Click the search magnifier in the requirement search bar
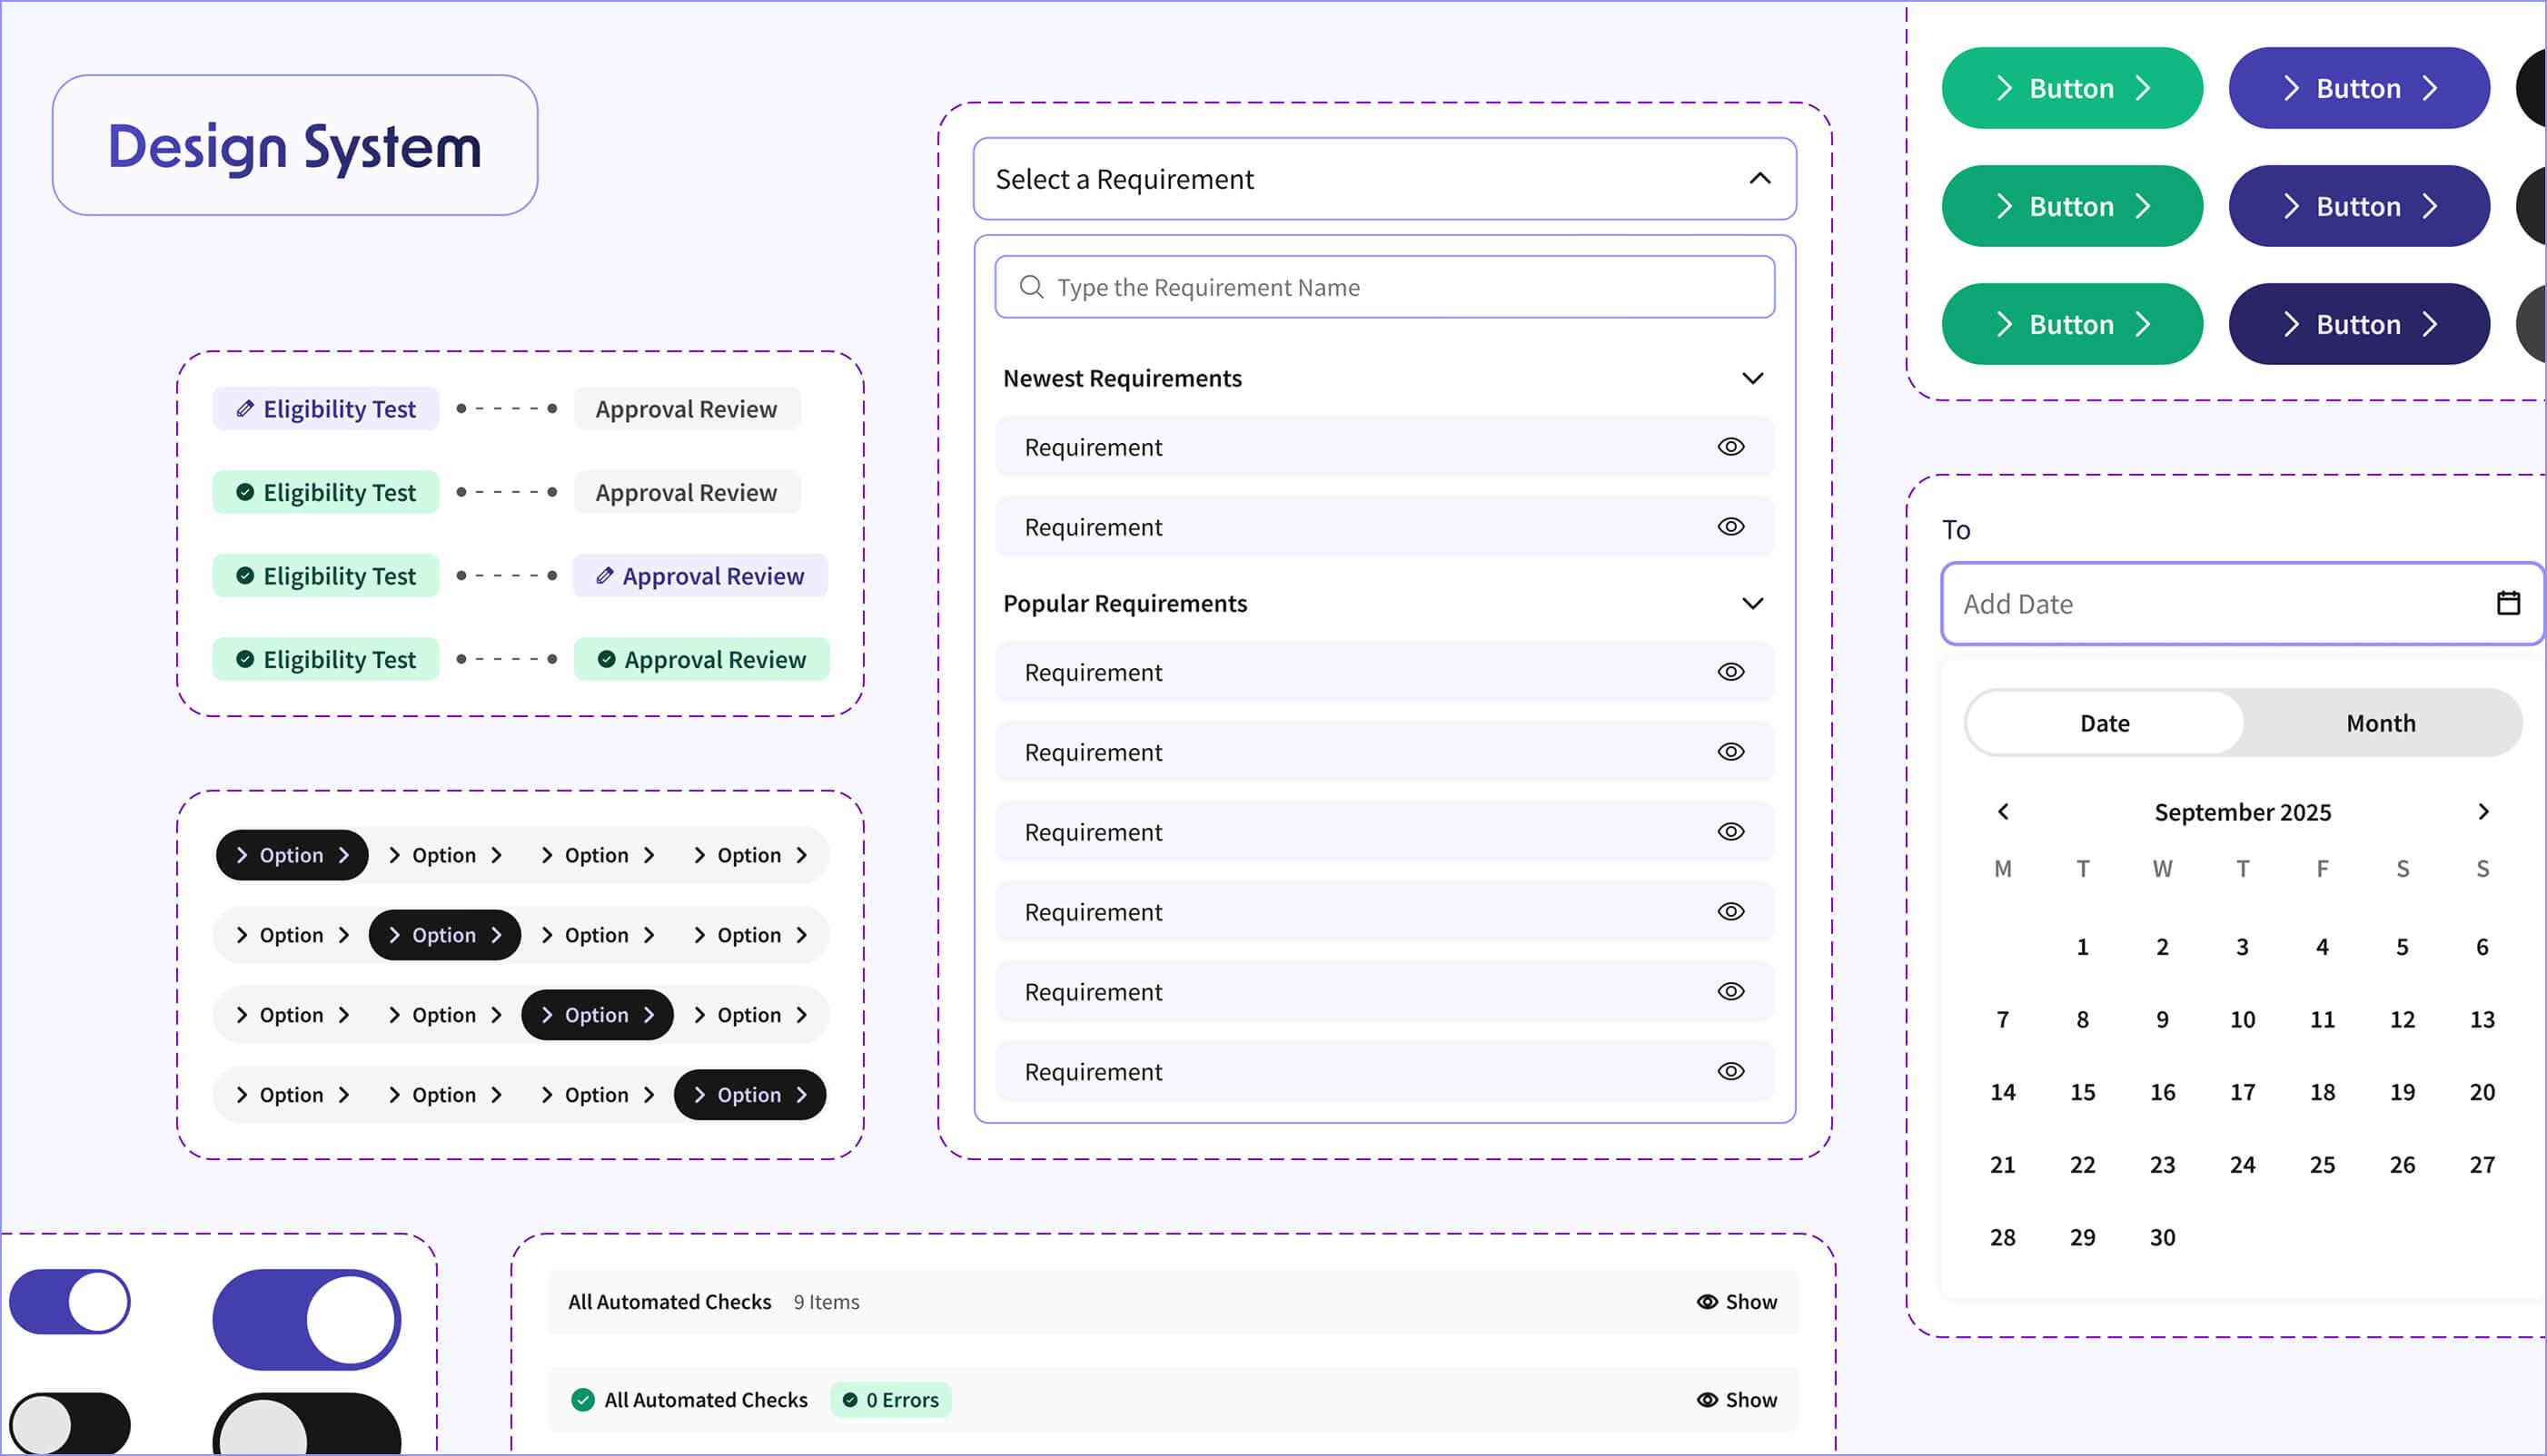Screen dimensions: 2547x1456 1031,287
